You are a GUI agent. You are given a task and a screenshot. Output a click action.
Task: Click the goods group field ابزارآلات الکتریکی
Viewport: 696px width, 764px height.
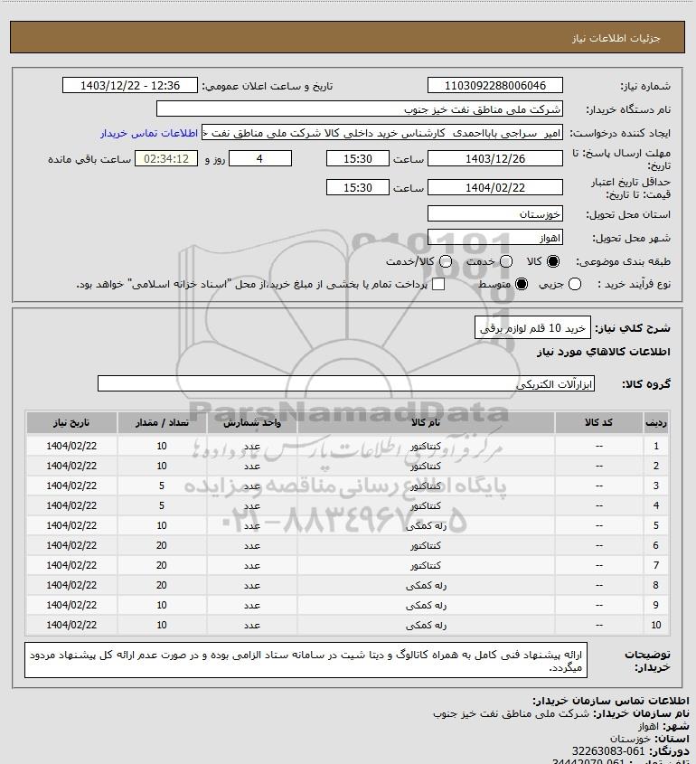(x=346, y=384)
